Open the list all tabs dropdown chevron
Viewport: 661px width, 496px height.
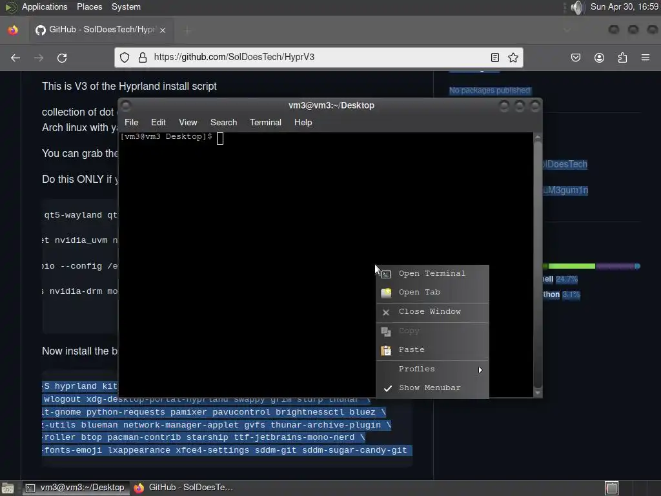coord(567,30)
